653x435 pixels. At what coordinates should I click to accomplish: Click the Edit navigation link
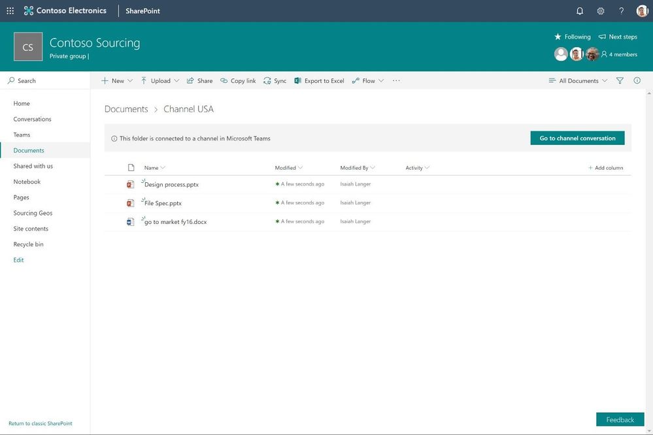pyautogui.click(x=18, y=260)
